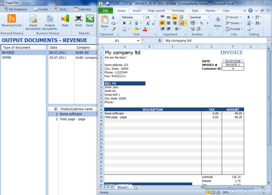
Task: Open Excel Help question mark icon
Action: pos(250,10)
